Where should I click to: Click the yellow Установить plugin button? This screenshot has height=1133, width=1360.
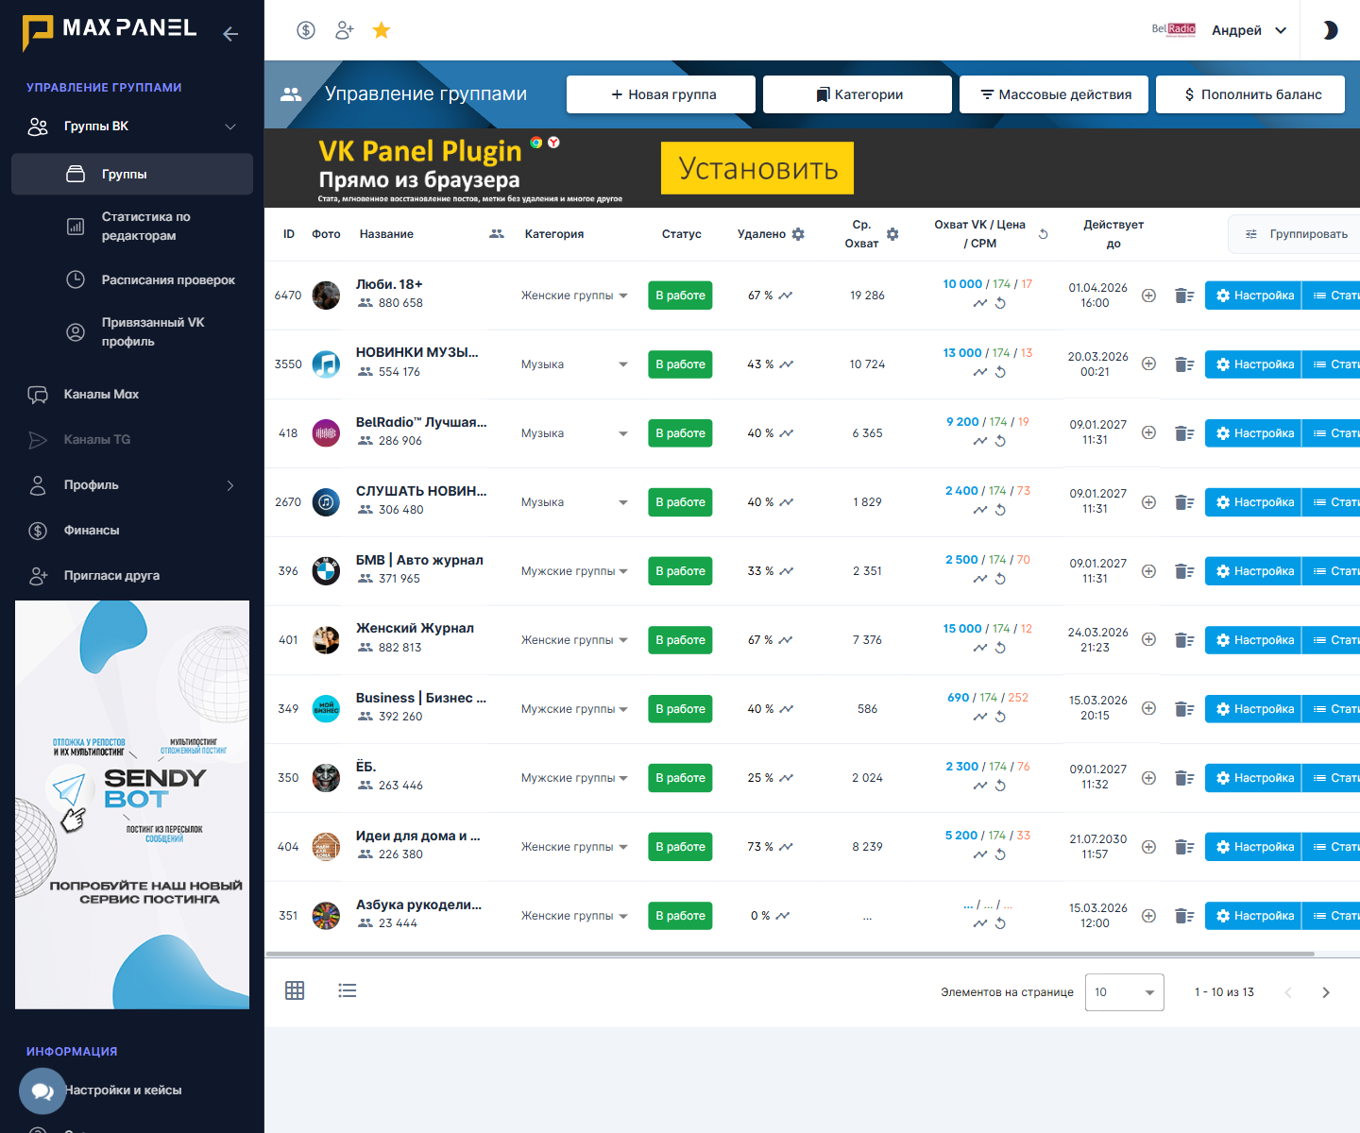757,168
